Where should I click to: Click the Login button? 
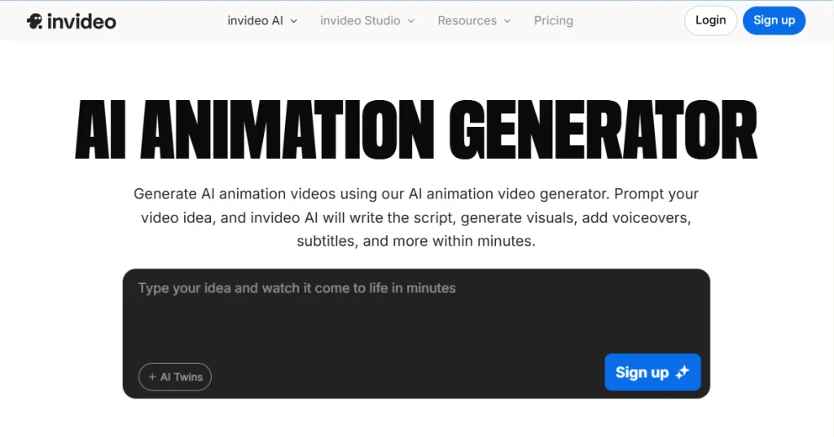pos(710,20)
